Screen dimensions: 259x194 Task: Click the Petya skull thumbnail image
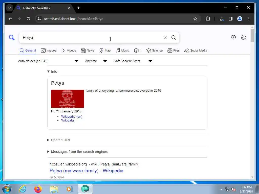click(67, 99)
